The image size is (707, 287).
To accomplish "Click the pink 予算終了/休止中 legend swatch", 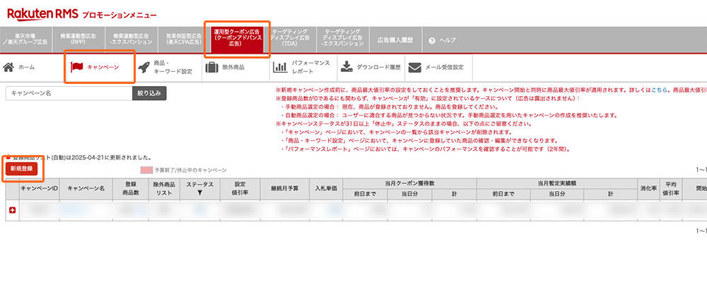I will (x=146, y=171).
